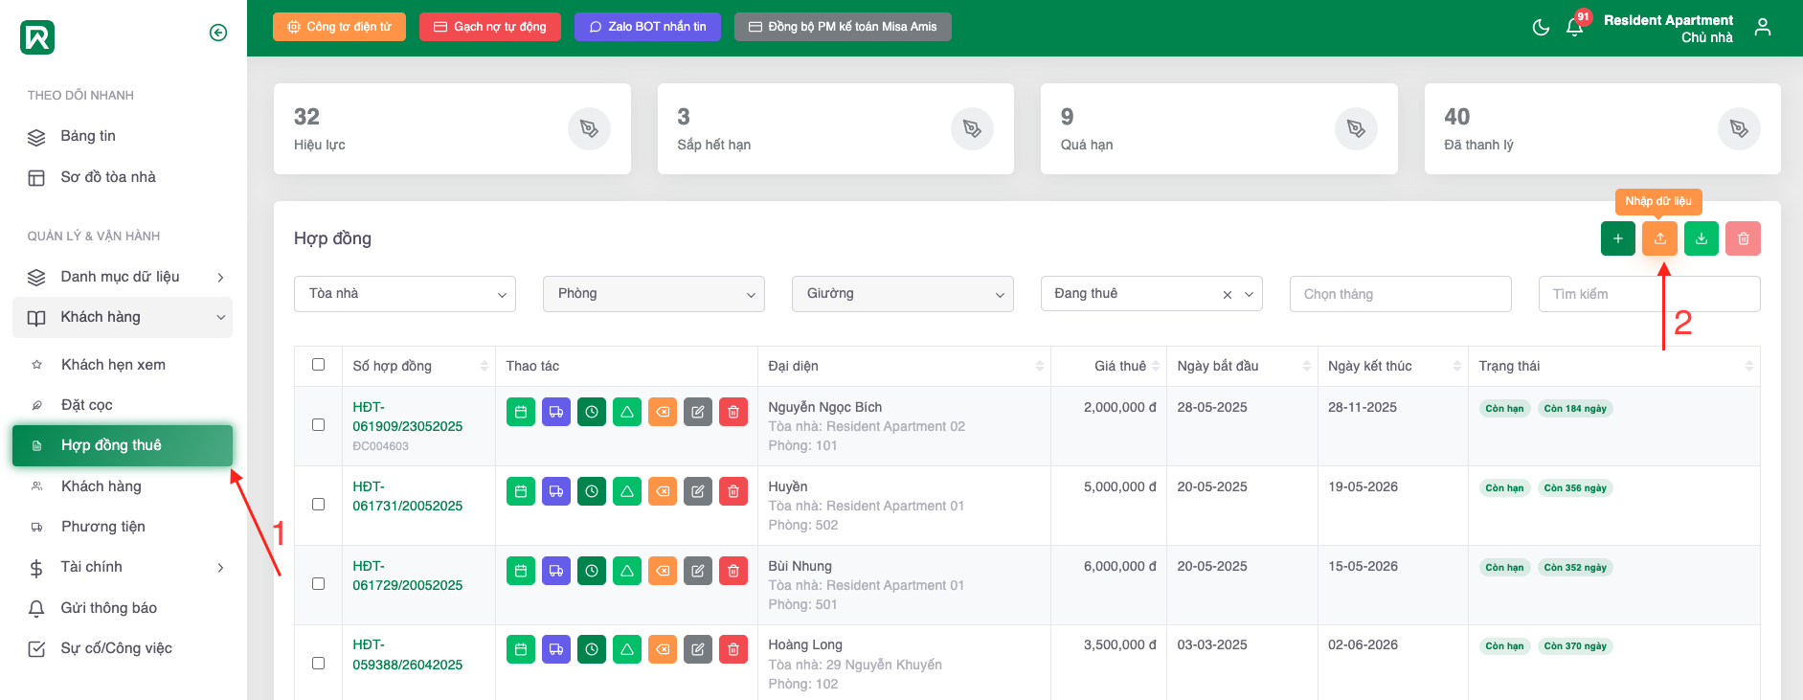This screenshot has width=1803, height=700.
Task: Clear the Đang thuê filter with the x
Action: pyautogui.click(x=1228, y=295)
